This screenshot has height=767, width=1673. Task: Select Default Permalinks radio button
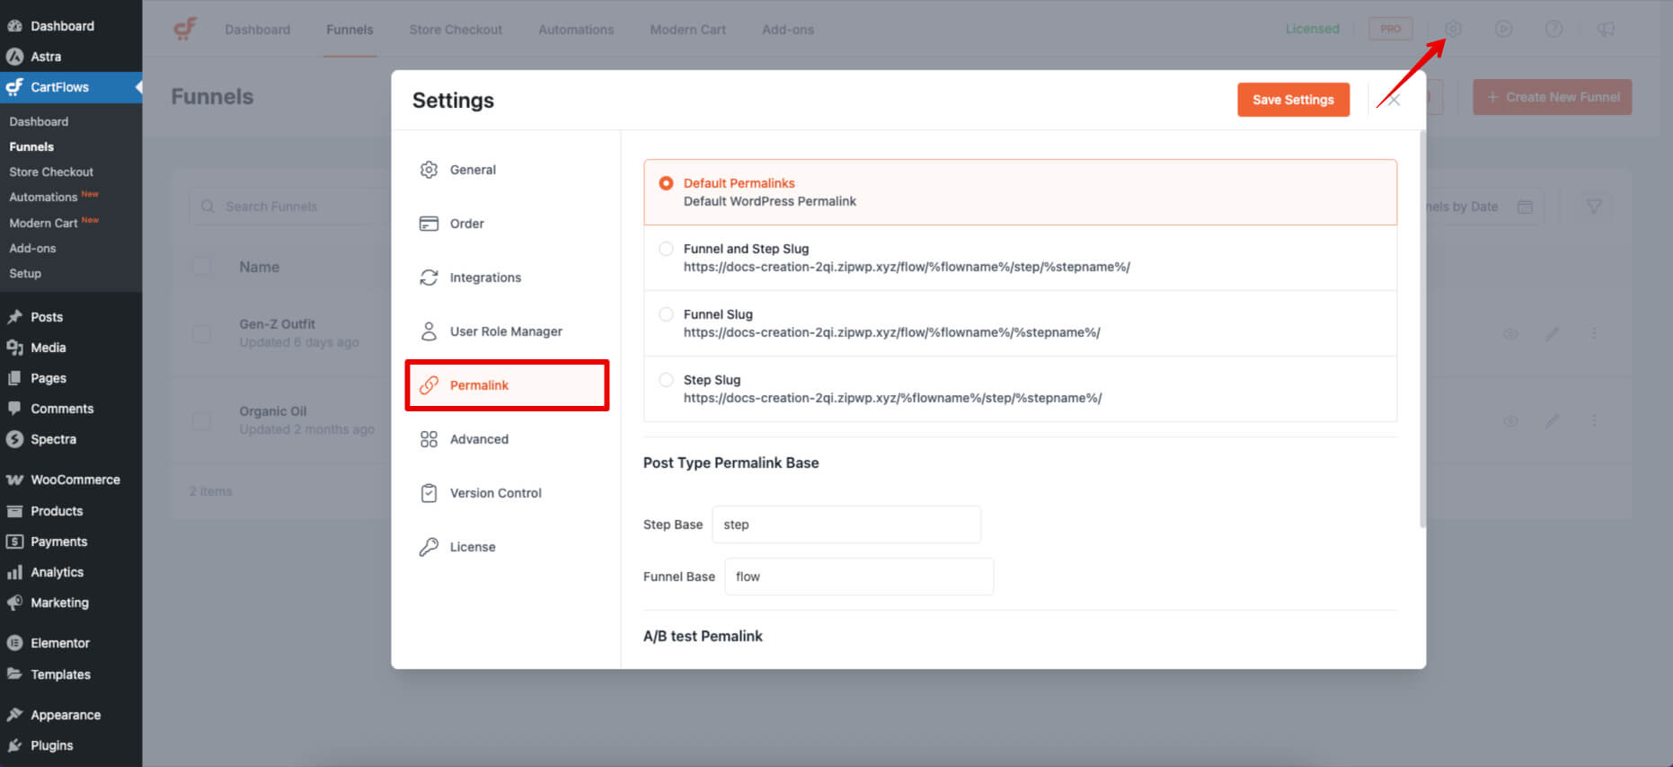[x=666, y=183]
